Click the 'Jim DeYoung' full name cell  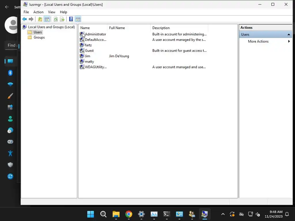tap(119, 56)
